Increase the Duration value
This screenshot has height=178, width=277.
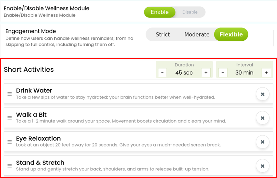(x=206, y=73)
